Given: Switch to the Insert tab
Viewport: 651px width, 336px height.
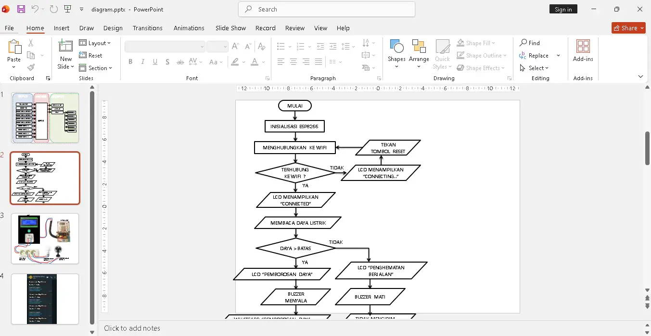Looking at the screenshot, I should coord(62,28).
